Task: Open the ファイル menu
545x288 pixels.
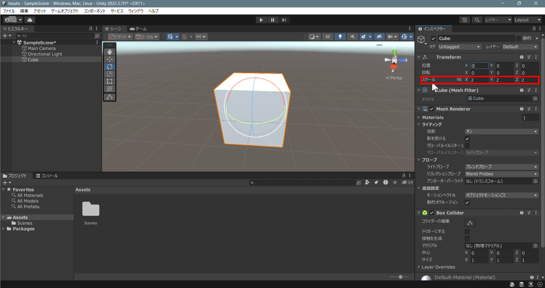Action: (x=9, y=11)
